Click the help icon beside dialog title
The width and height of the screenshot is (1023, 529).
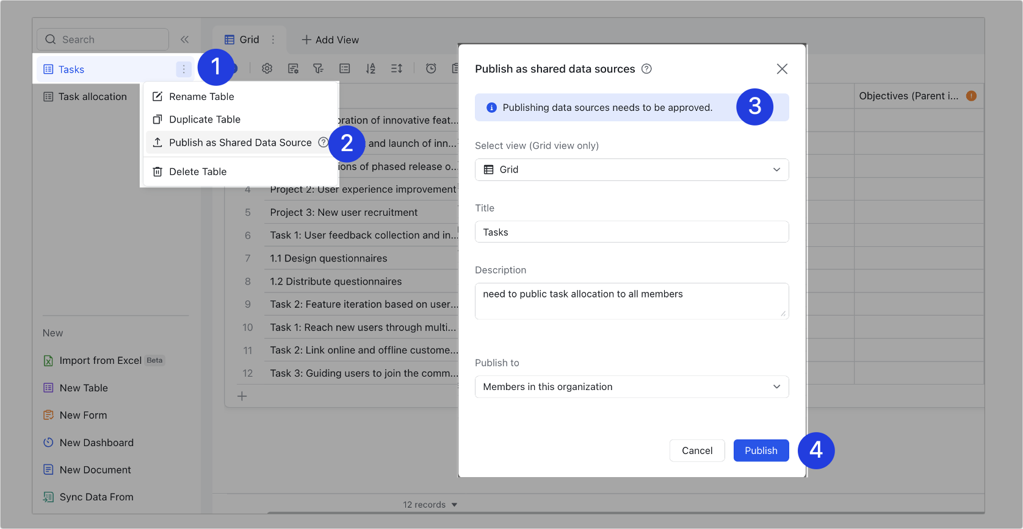[x=646, y=69]
